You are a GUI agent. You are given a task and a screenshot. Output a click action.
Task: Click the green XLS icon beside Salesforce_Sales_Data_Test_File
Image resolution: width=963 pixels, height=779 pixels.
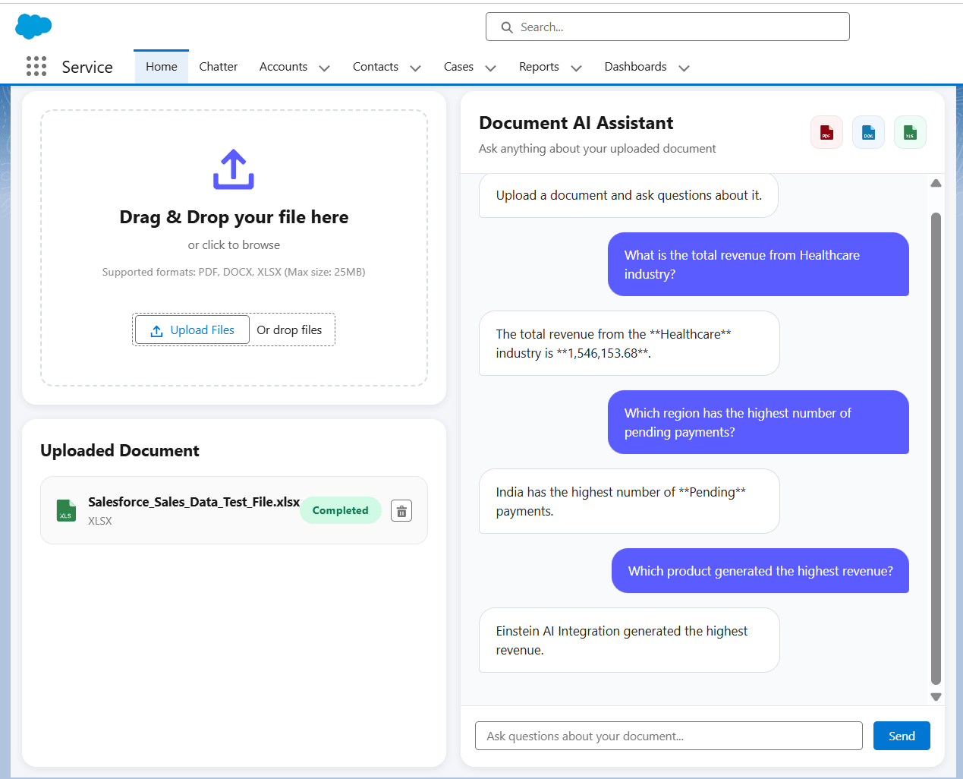(66, 510)
